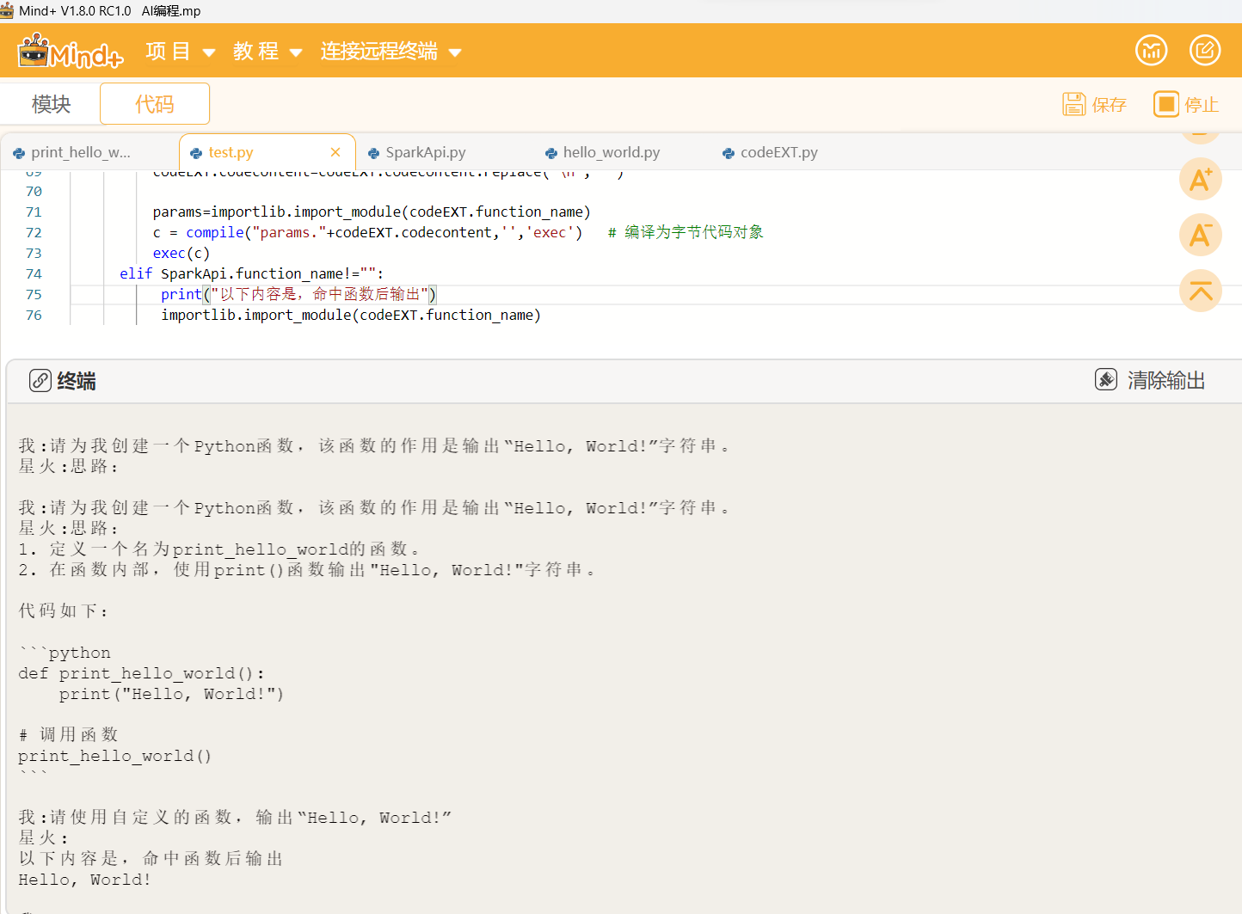Click line number 75 in the gutter

pos(34,295)
